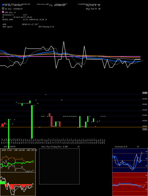
Task: Click the magenta 200 Day legend swatch
Action: tap(3, 12)
